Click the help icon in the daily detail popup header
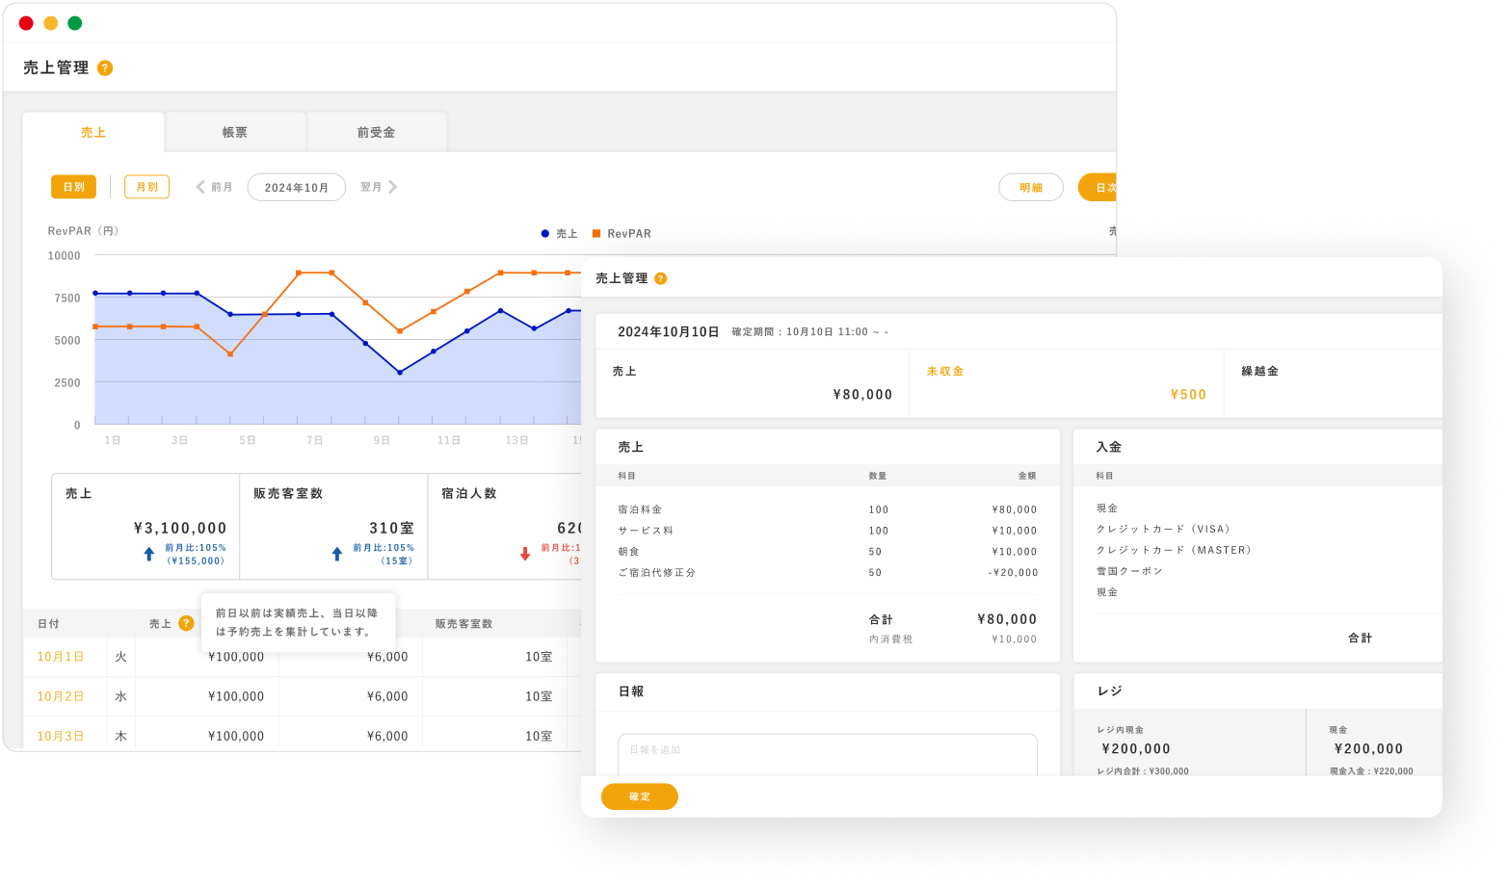1508x886 pixels. (661, 278)
